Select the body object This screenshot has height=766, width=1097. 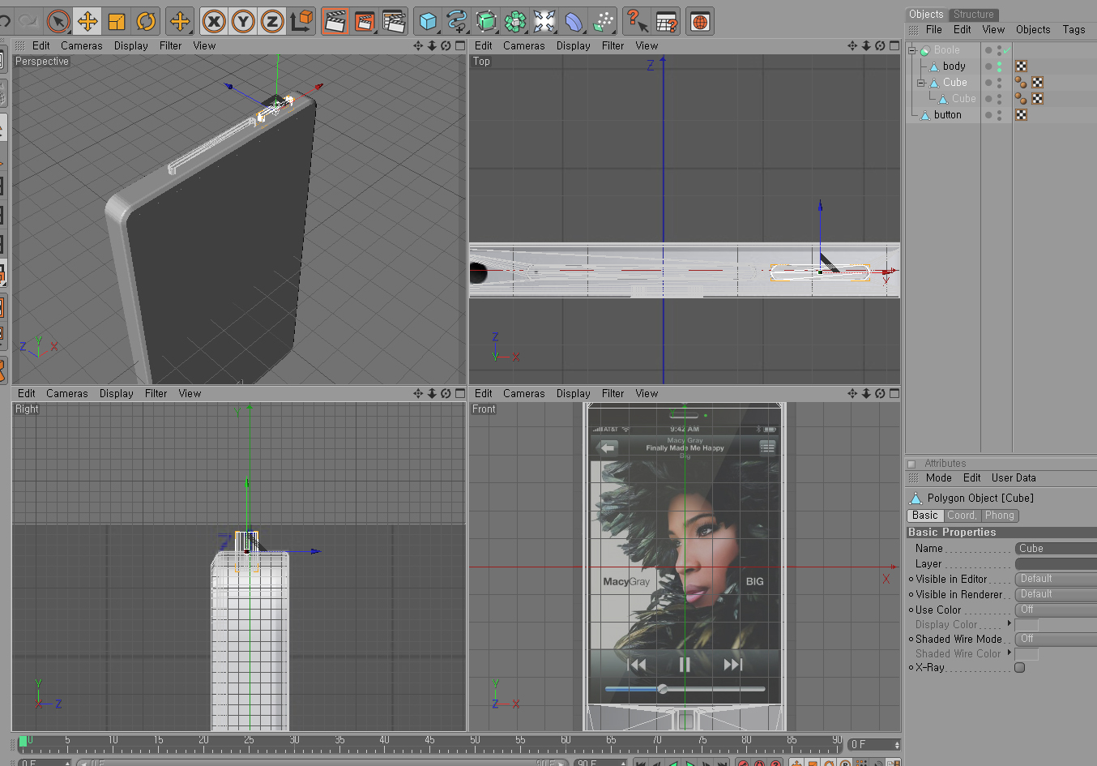pyautogui.click(x=954, y=66)
